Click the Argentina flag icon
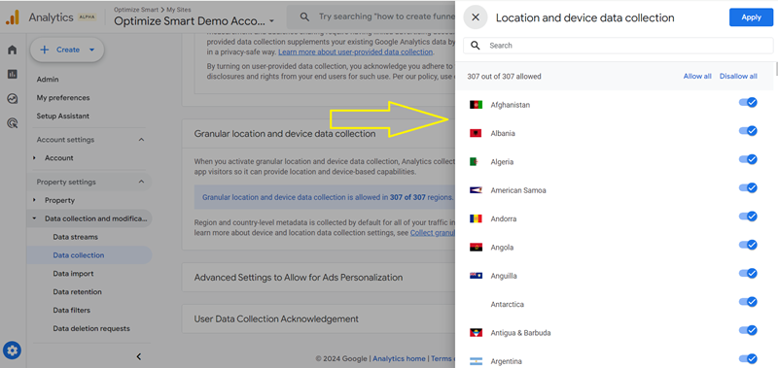The image size is (778, 368). tap(476, 361)
